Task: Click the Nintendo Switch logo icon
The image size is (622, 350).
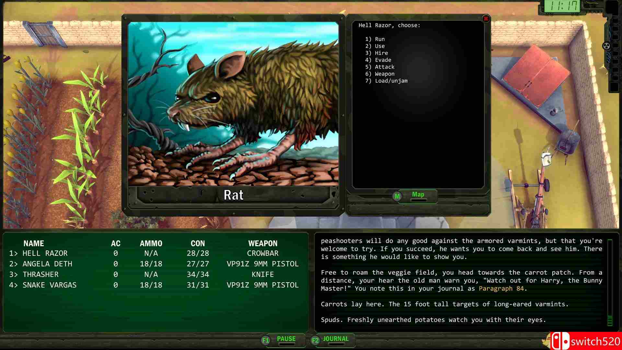Action: click(560, 342)
